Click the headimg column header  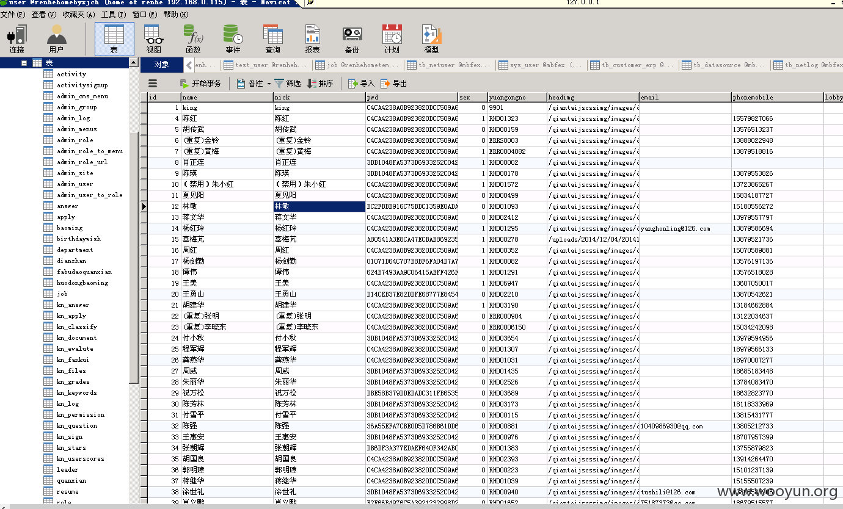pyautogui.click(x=593, y=97)
